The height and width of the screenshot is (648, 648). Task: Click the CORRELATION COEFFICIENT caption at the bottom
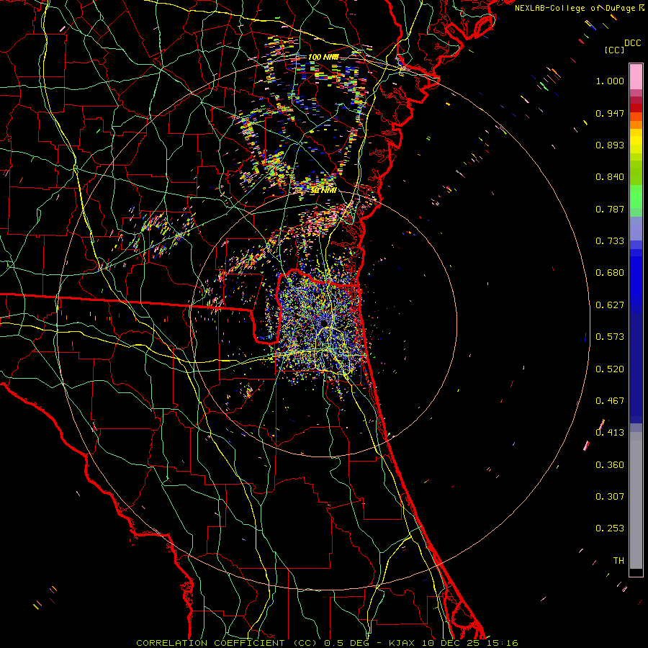[327, 643]
